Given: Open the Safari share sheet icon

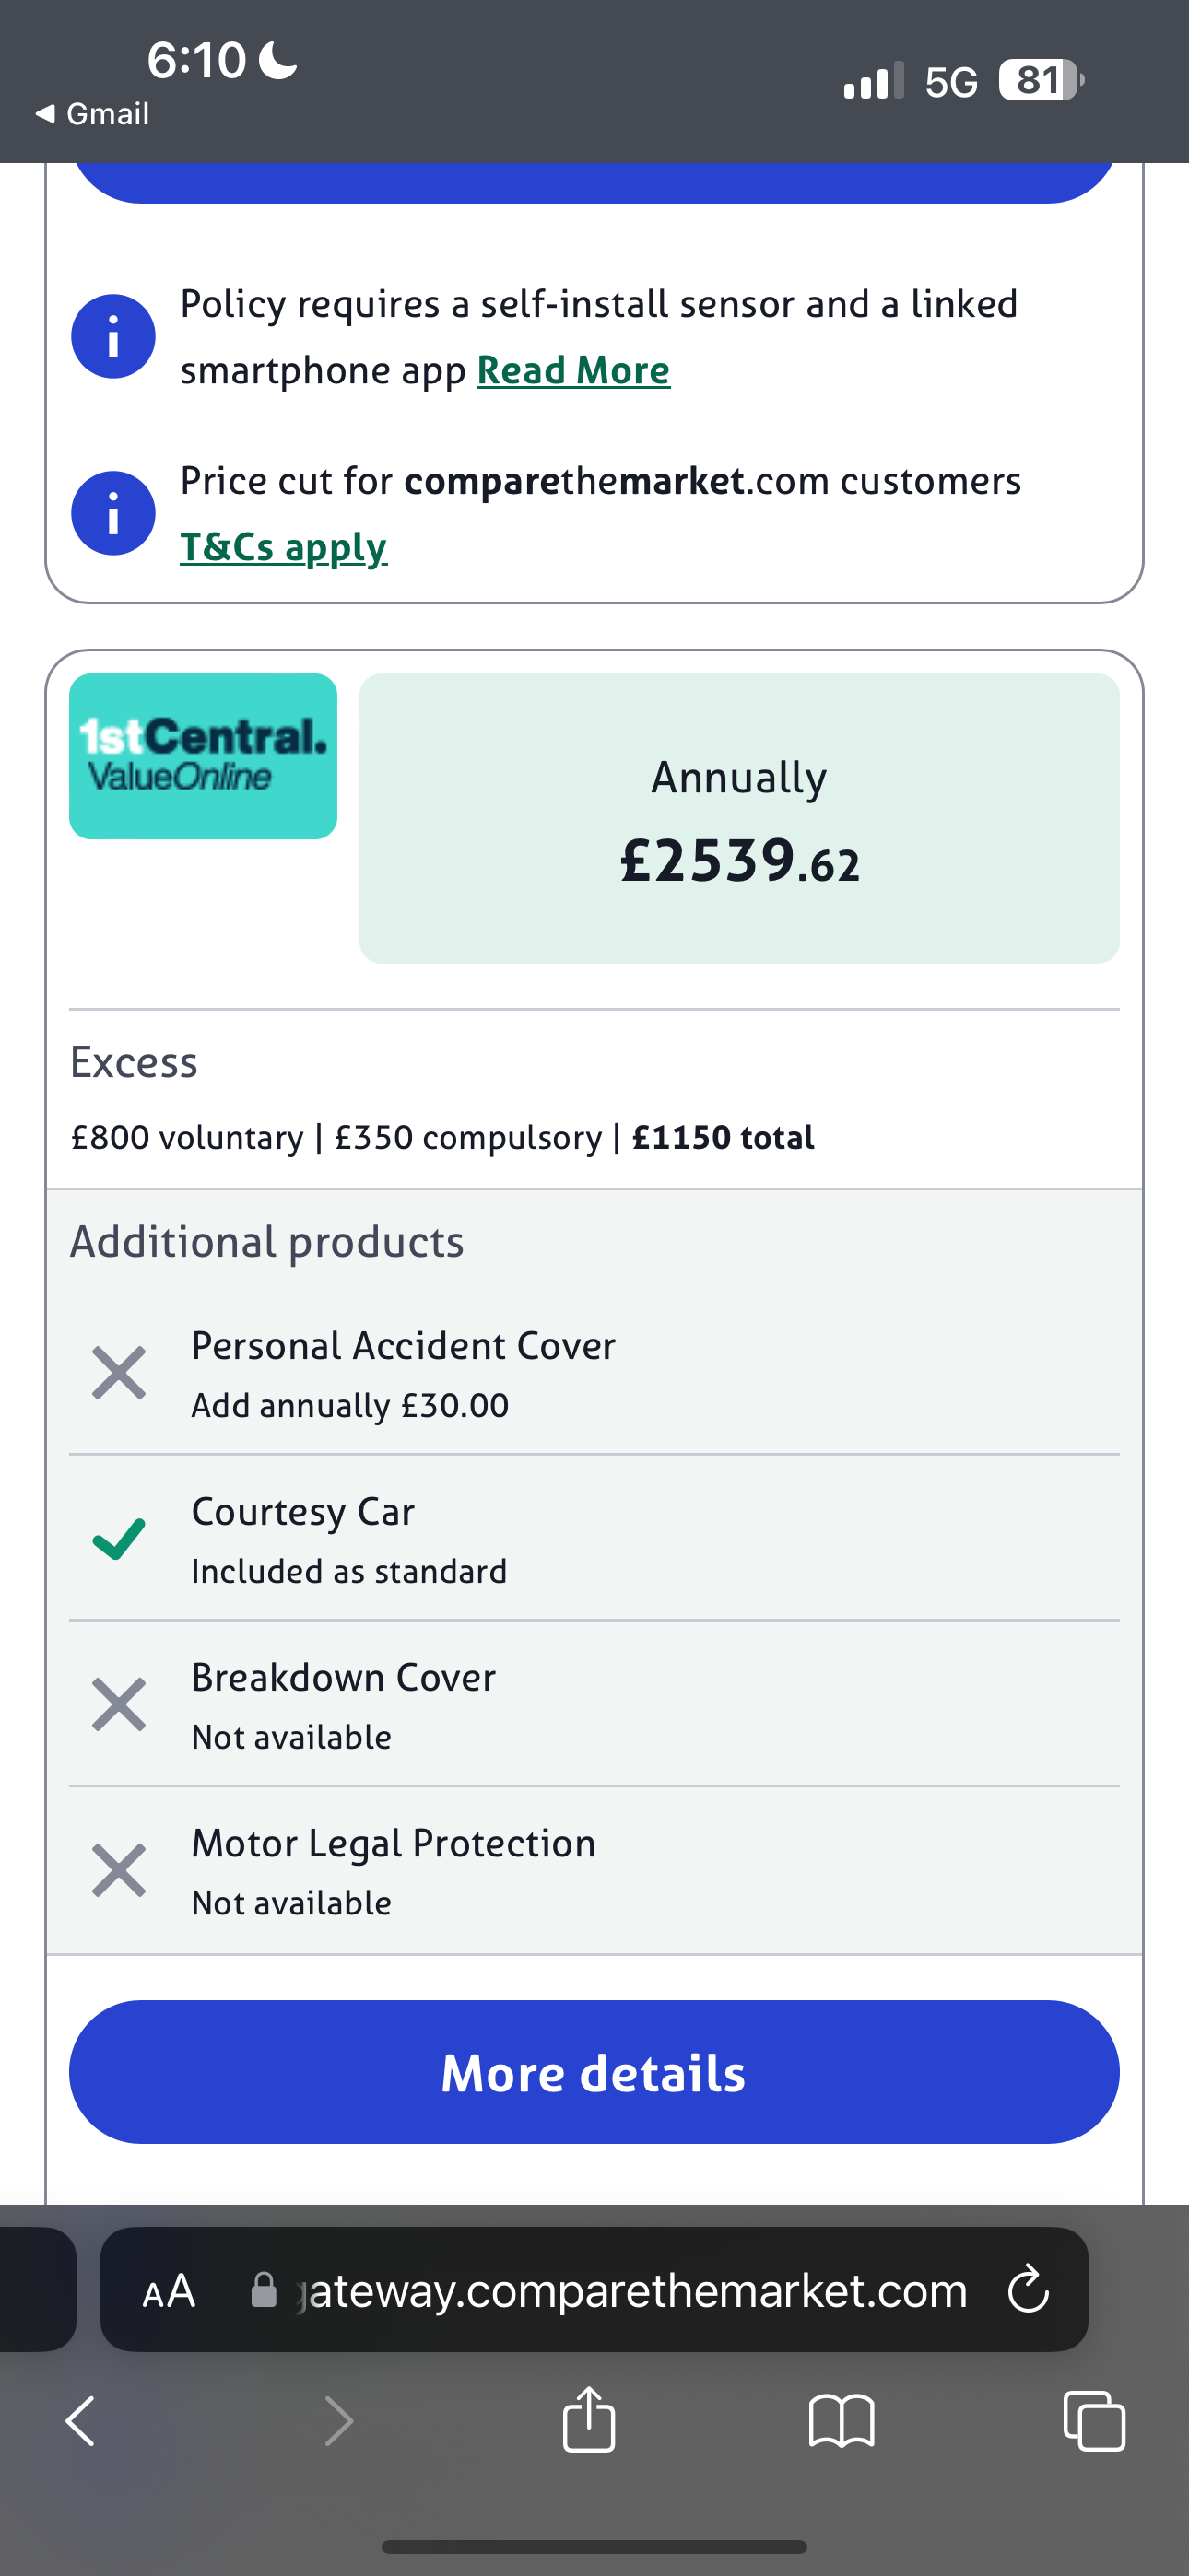Looking at the screenshot, I should click(x=588, y=2419).
